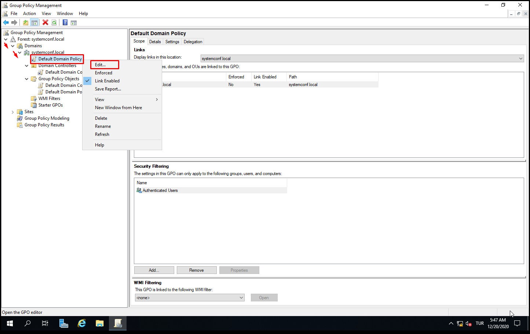Click the Remove button under Security Filtering
Screen dimensions: 530x334
tap(197, 270)
